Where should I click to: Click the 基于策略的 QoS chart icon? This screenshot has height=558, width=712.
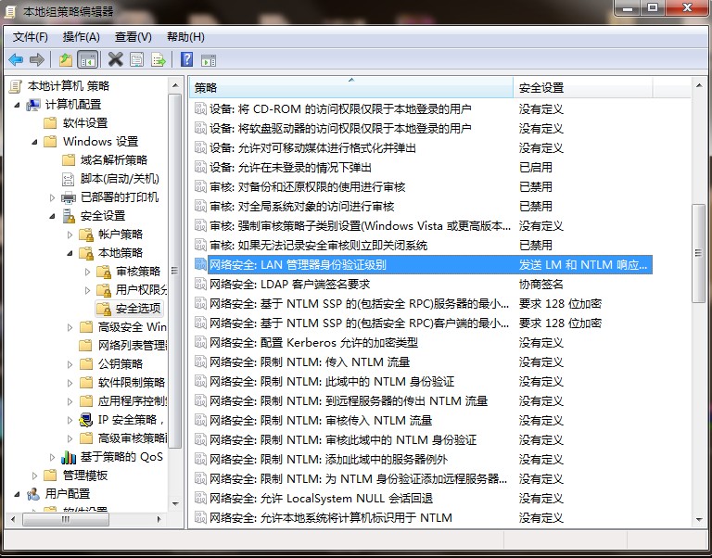[69, 457]
